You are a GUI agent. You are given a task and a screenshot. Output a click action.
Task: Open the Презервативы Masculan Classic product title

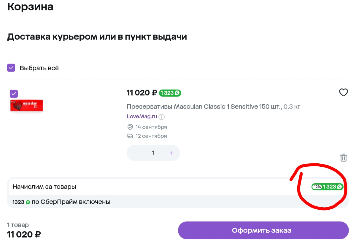tap(204, 106)
